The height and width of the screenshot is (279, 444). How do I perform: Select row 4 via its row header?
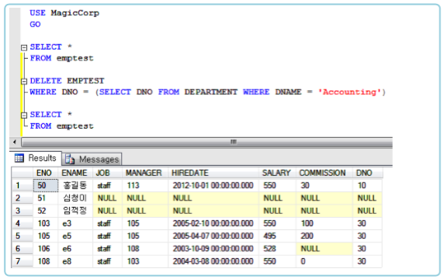point(22,224)
